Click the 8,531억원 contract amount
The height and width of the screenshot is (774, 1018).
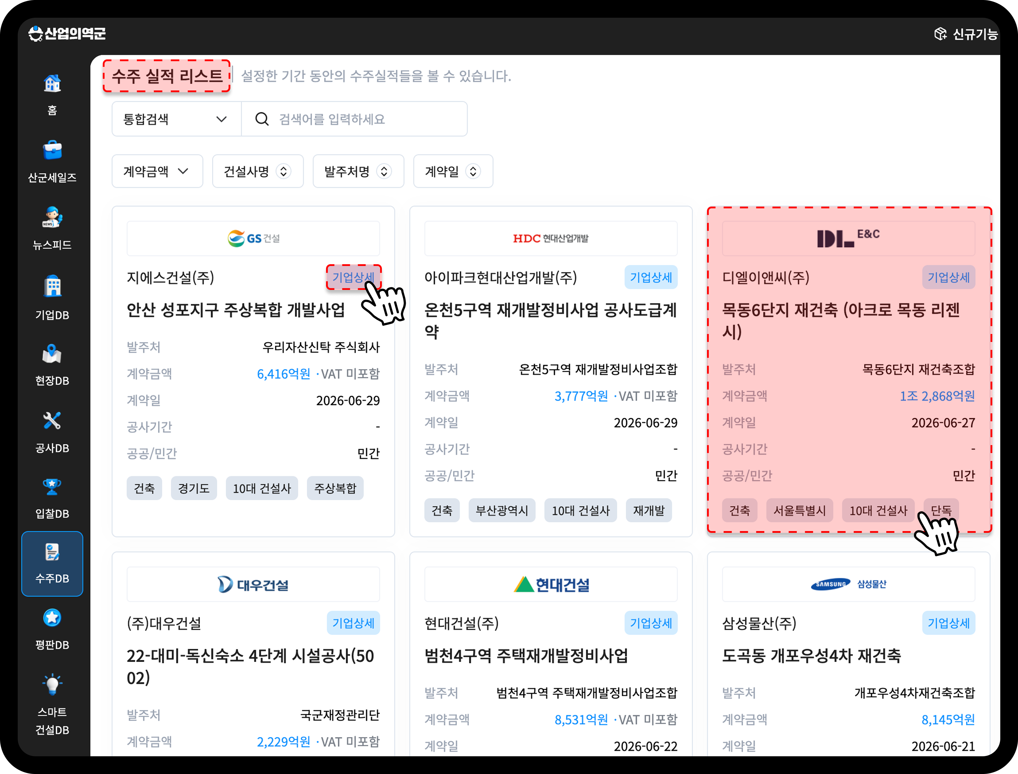pos(581,720)
